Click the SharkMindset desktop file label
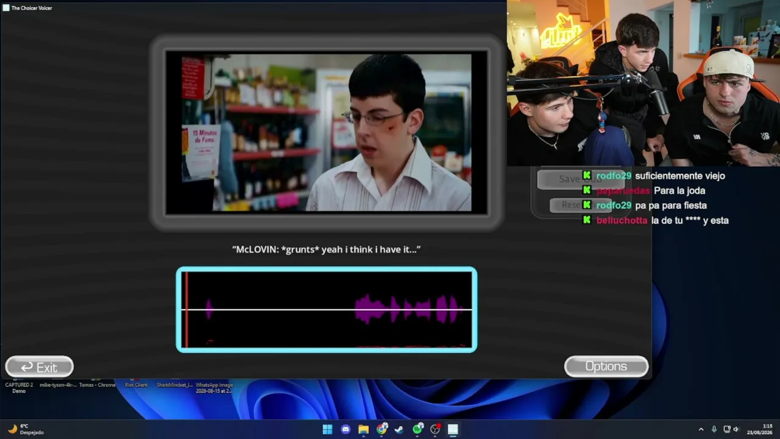Viewport: 780px width, 439px height. [174, 385]
